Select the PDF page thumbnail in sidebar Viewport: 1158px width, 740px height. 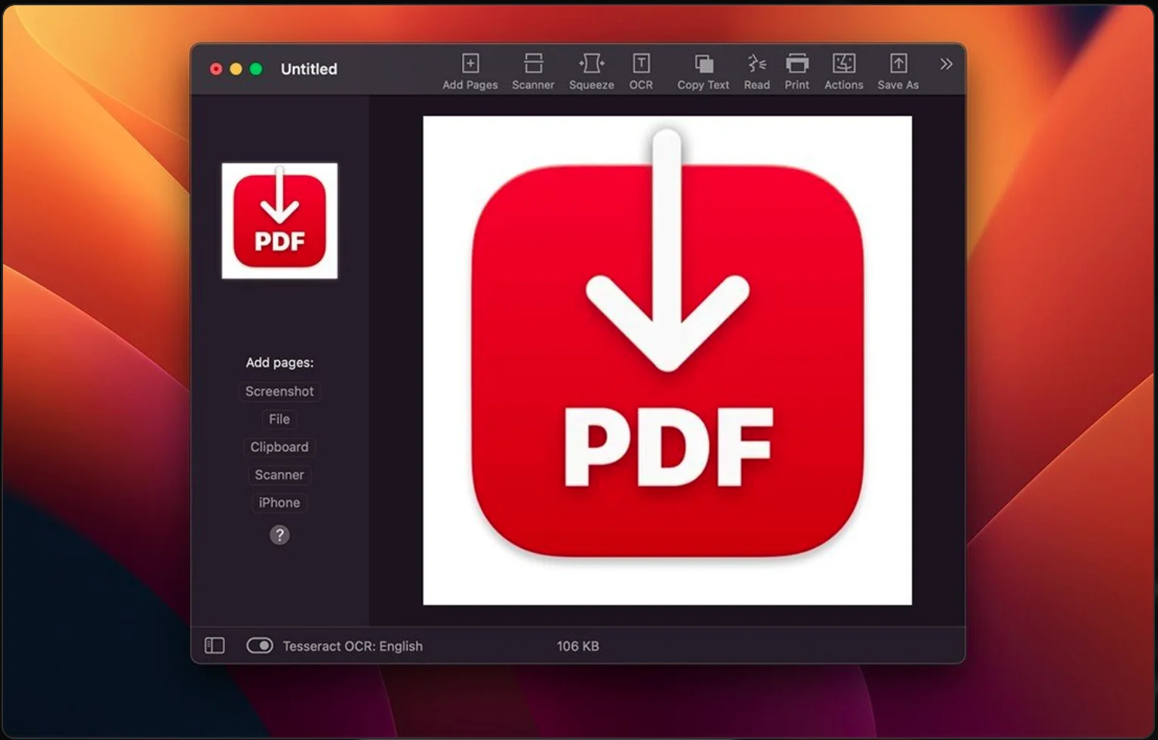279,220
